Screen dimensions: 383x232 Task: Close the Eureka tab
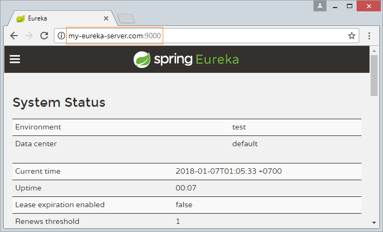click(x=106, y=18)
